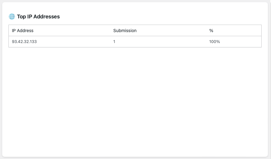Click the 100% percentage cell
The image size is (271, 159).
[215, 42]
